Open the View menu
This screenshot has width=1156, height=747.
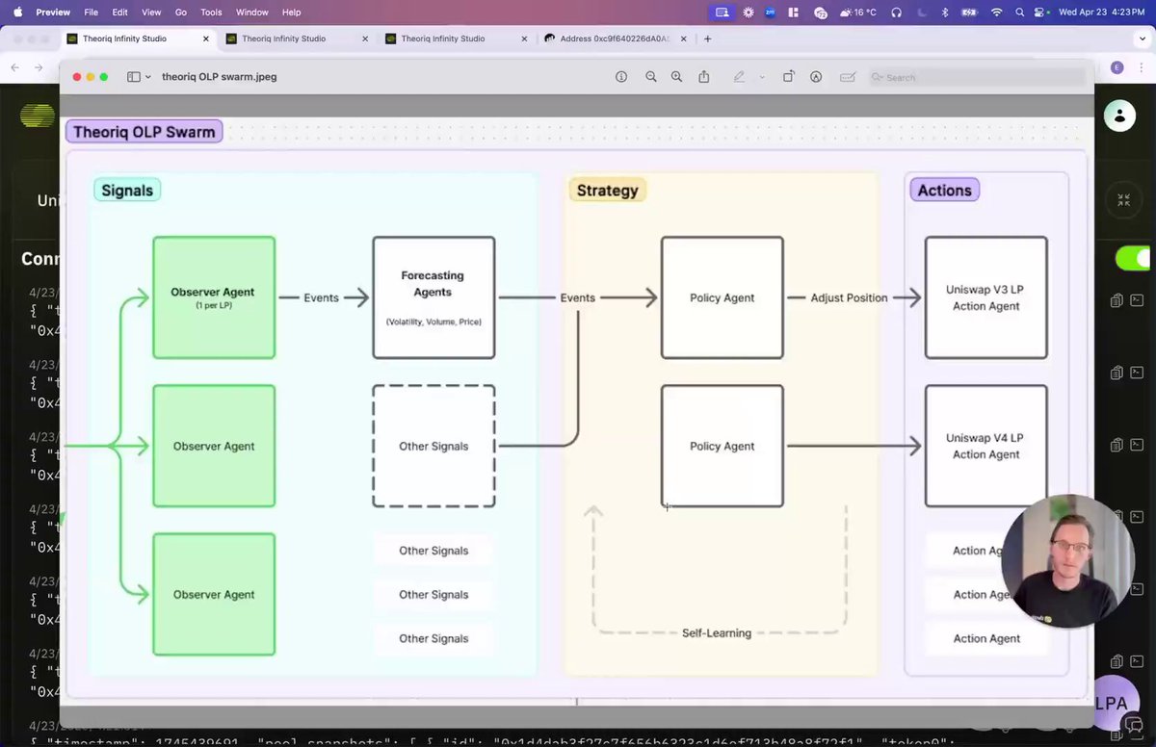click(151, 13)
